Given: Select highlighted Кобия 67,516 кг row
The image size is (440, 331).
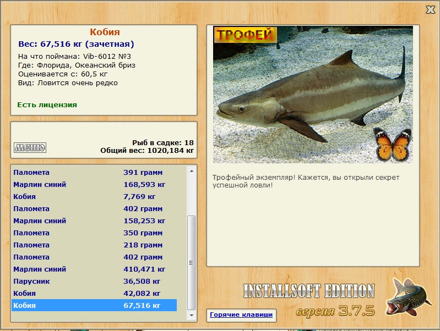Looking at the screenshot, I should (x=94, y=305).
